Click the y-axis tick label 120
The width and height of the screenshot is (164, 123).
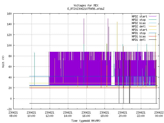pos(9,35)
